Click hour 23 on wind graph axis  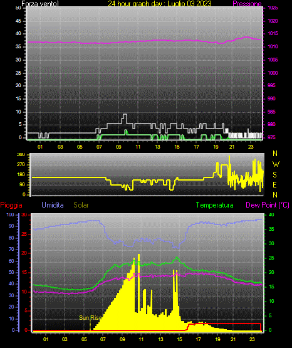(x=251, y=147)
